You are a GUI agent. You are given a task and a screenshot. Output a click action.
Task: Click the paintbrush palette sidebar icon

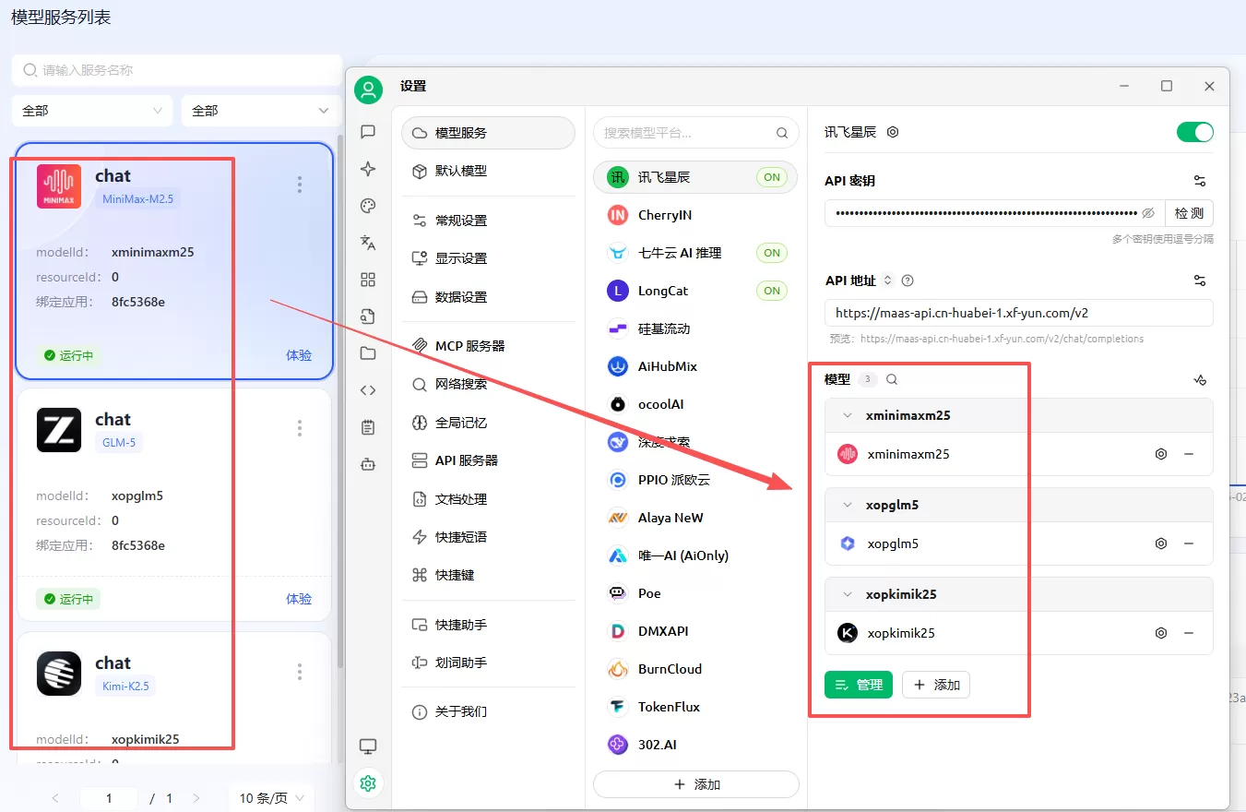(x=368, y=206)
